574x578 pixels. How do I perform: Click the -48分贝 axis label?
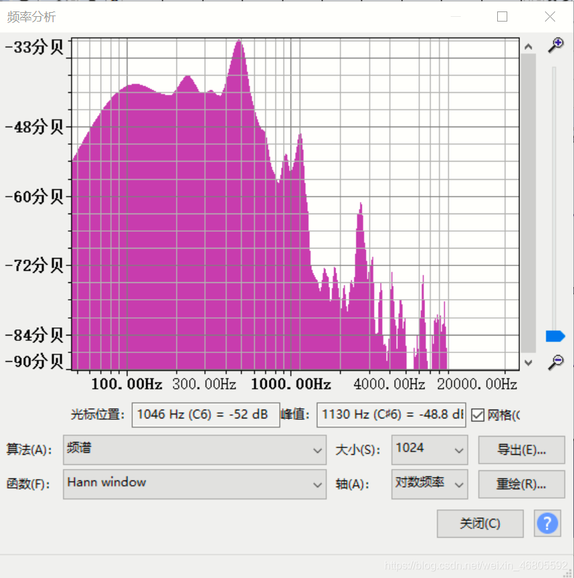(34, 127)
